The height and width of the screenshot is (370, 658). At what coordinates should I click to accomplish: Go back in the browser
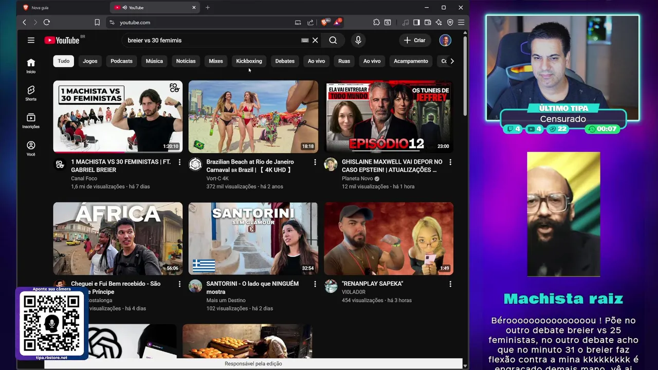24,22
